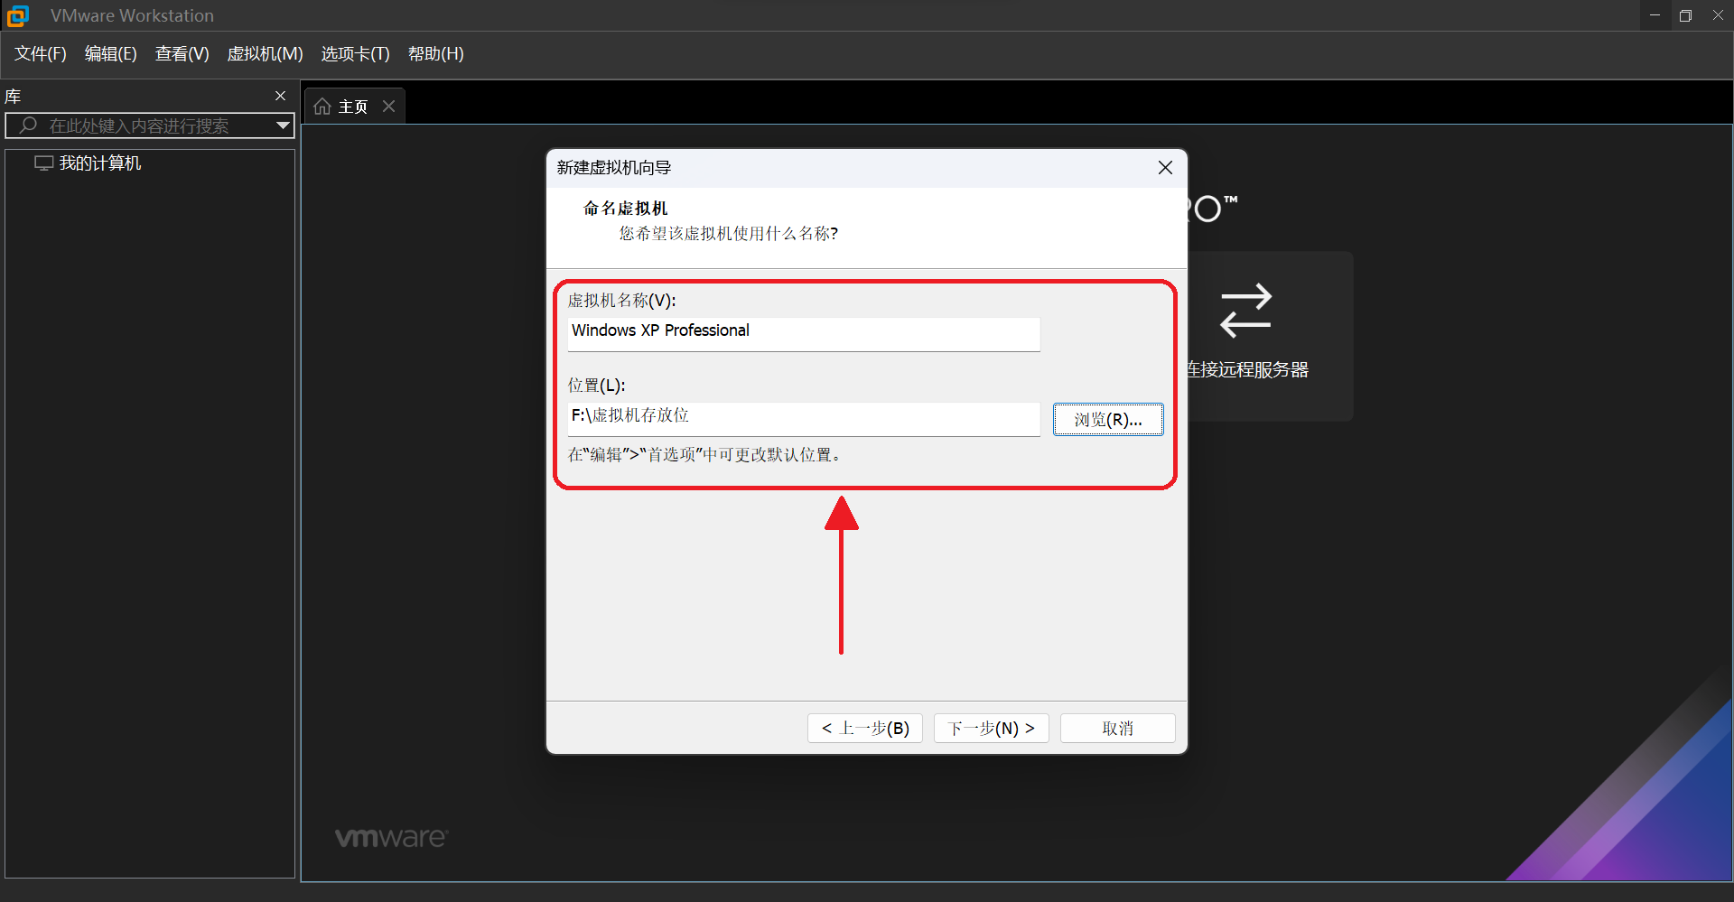Click the 浏览(R)... button
This screenshot has width=1734, height=902.
point(1108,420)
